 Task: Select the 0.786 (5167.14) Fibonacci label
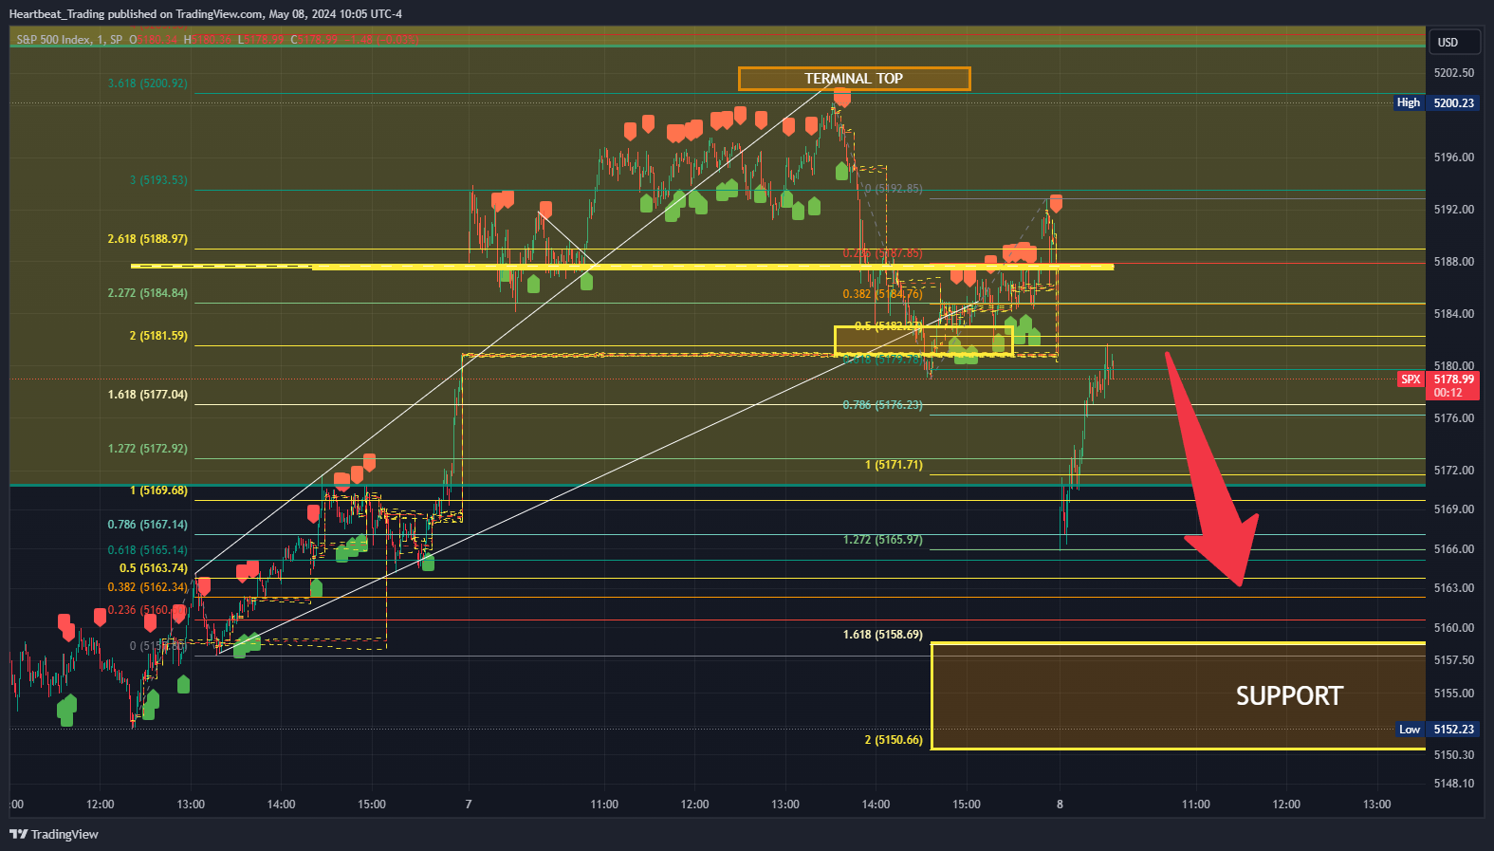[x=148, y=525]
